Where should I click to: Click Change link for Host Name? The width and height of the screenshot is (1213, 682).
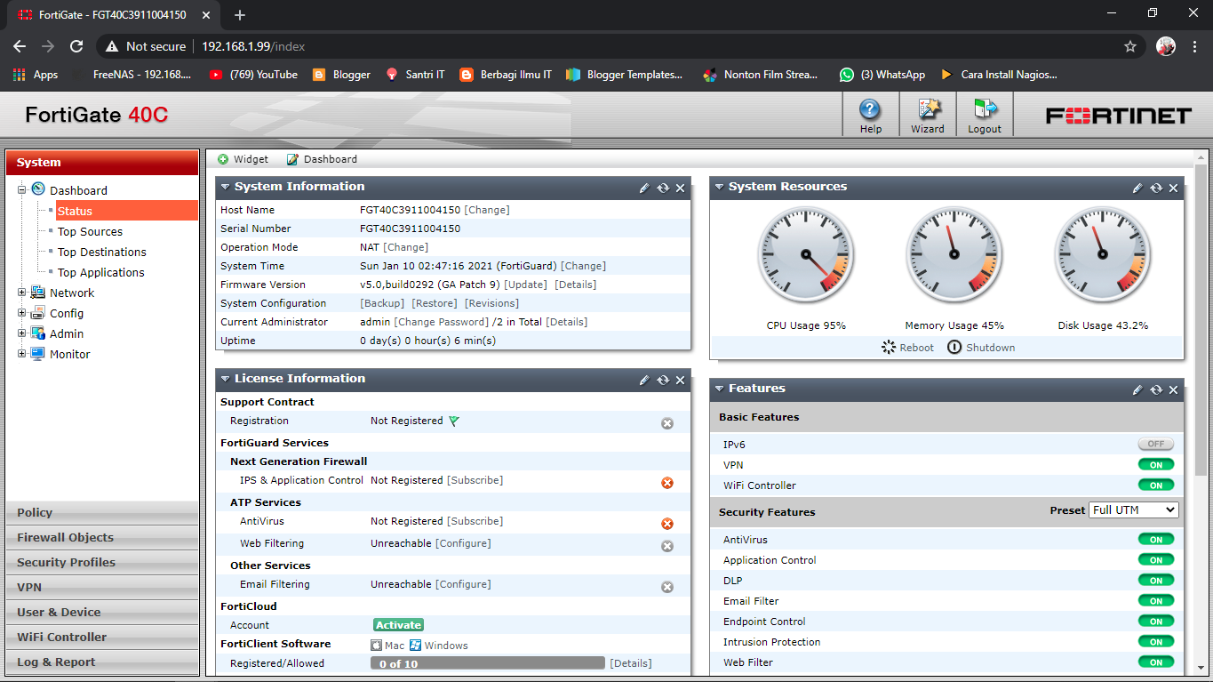487,210
